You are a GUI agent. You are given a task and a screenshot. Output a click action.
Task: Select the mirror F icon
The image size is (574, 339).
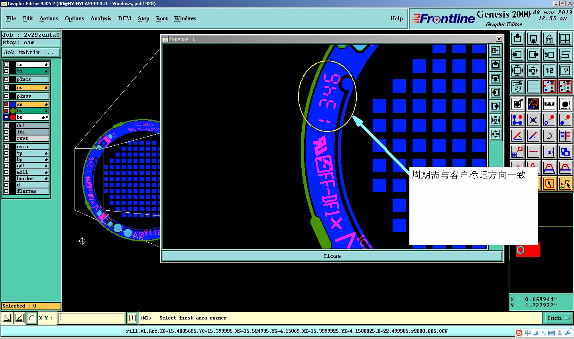tap(565, 136)
